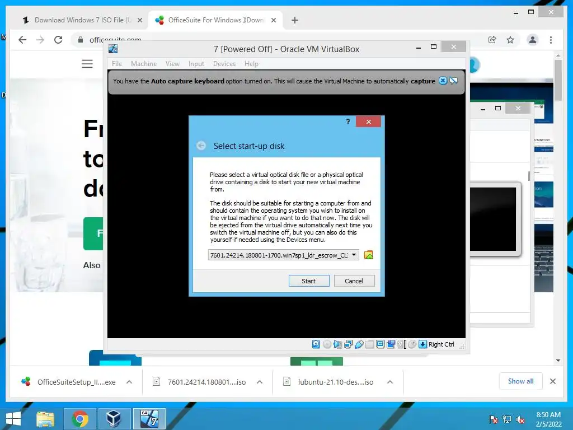Expand options for 7601.24214 iso download
This screenshot has height=430, width=573.
tap(260, 382)
